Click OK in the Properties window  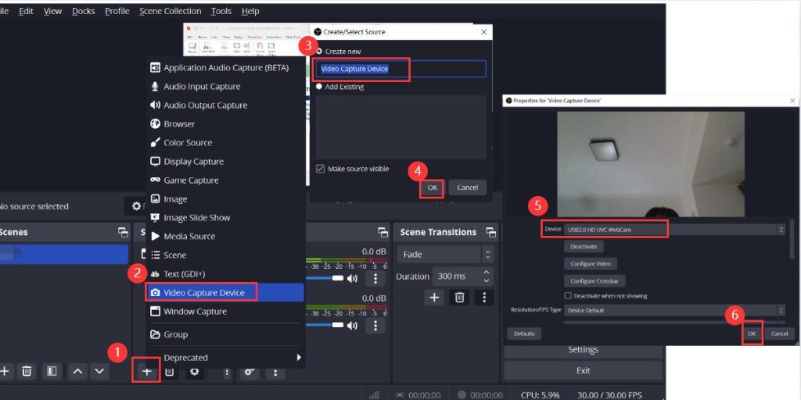pyautogui.click(x=752, y=334)
